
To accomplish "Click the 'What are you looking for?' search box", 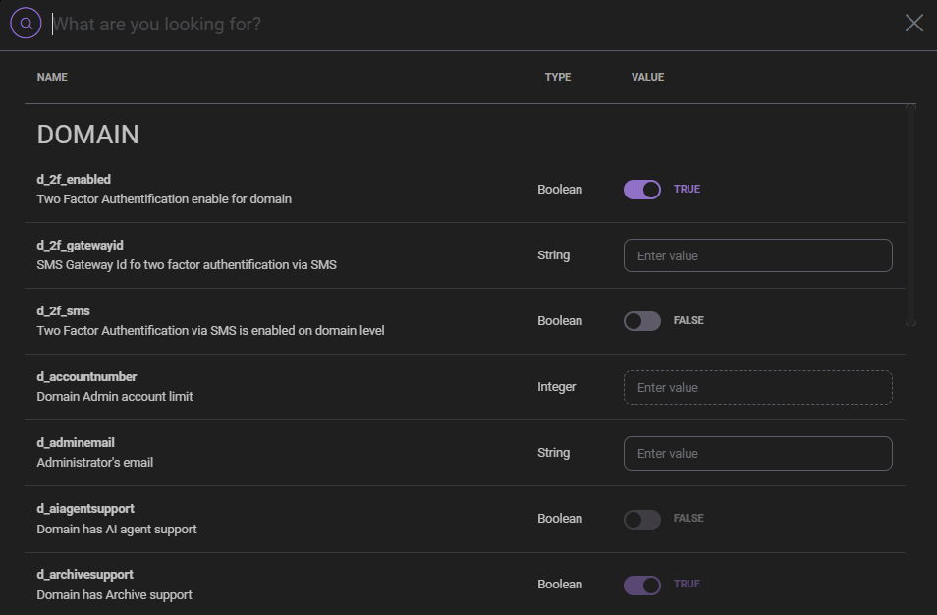I will click(295, 24).
